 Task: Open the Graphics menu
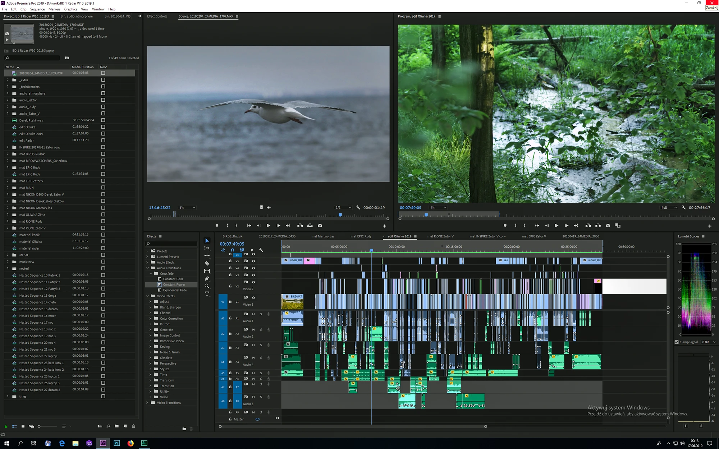(71, 9)
